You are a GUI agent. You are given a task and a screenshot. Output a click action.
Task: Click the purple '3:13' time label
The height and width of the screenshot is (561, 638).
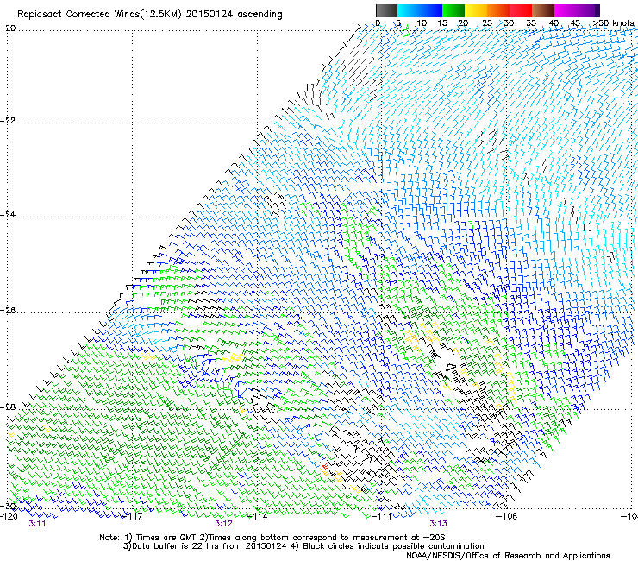click(438, 524)
